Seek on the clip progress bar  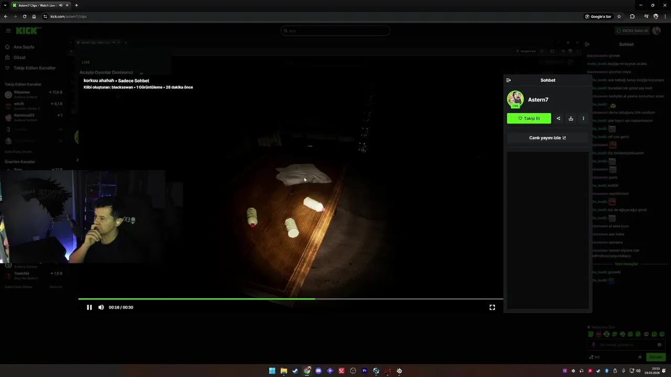290,299
